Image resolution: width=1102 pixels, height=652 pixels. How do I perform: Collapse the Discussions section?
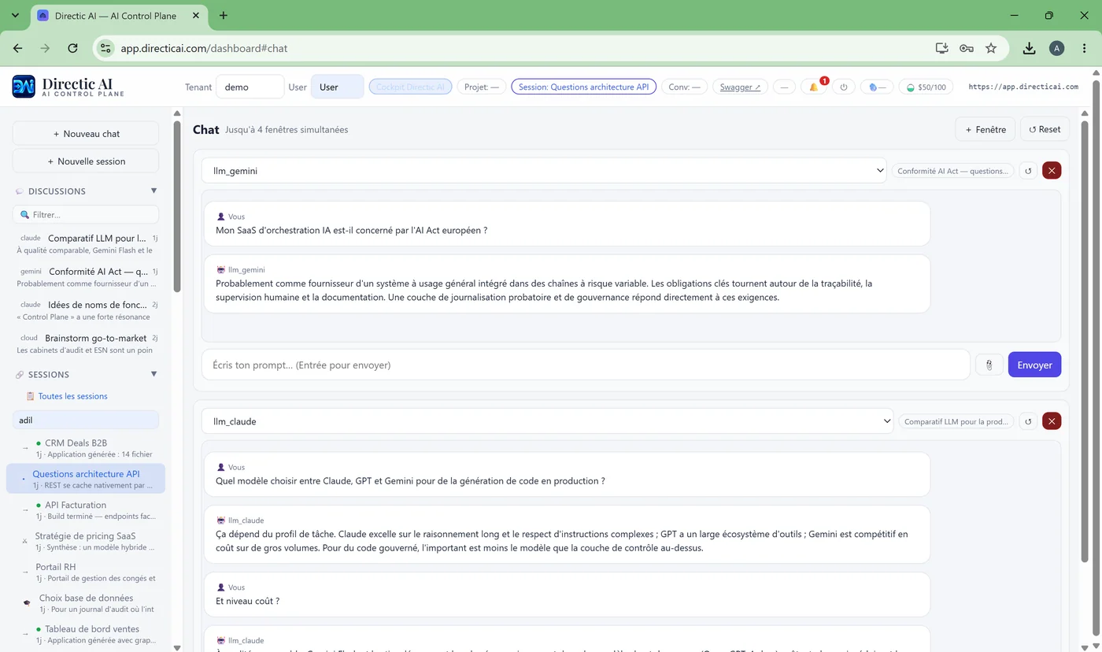pyautogui.click(x=154, y=191)
